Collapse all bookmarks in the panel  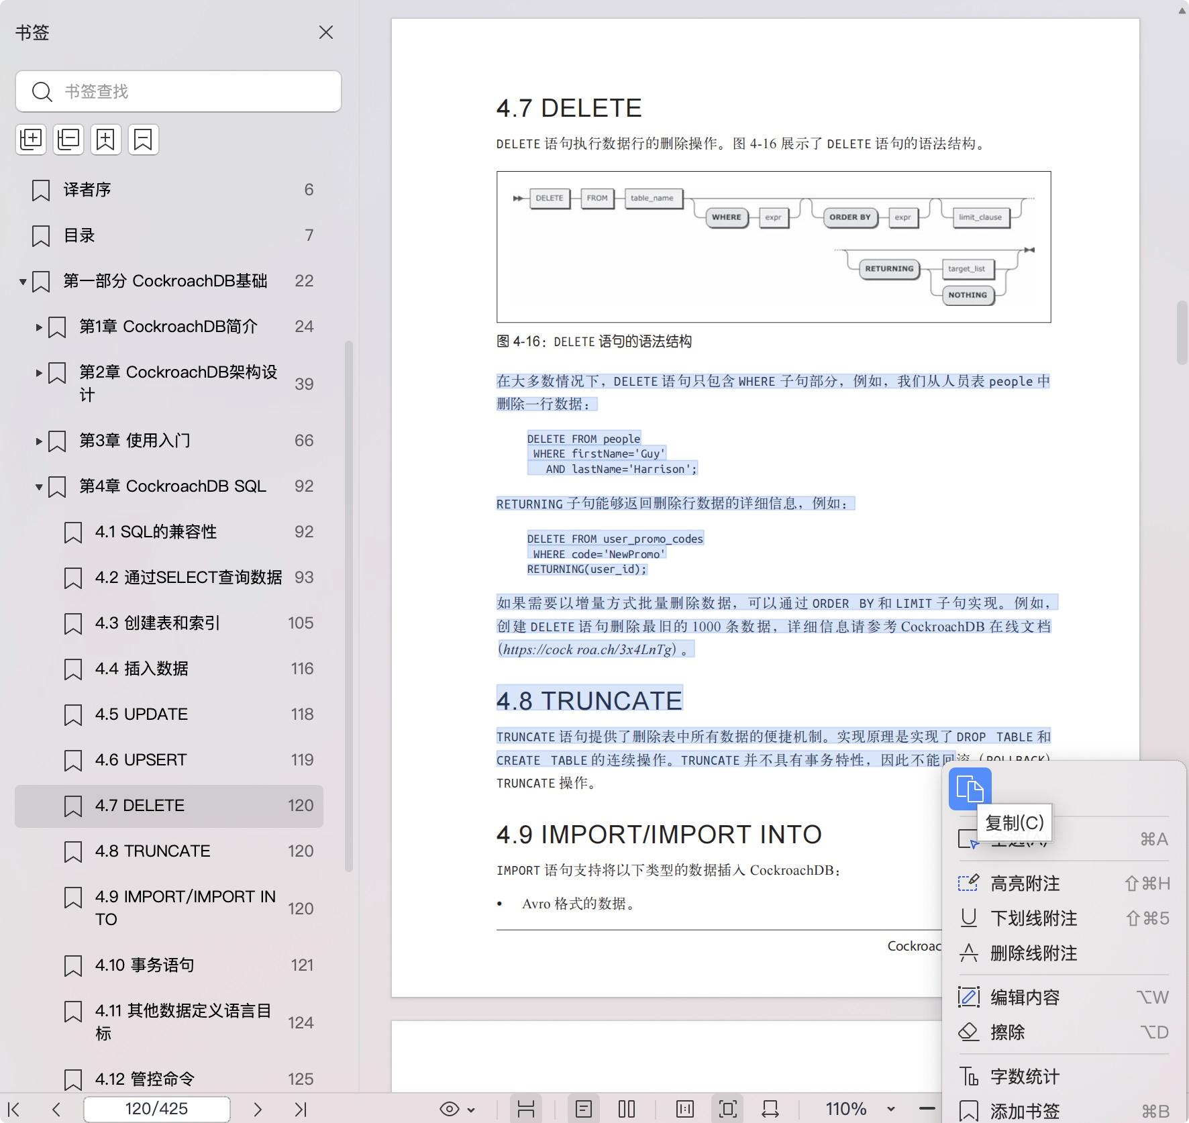(68, 139)
